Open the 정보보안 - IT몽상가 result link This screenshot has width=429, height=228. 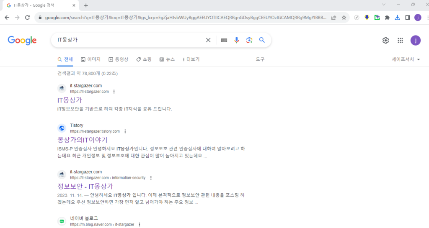coord(85,187)
